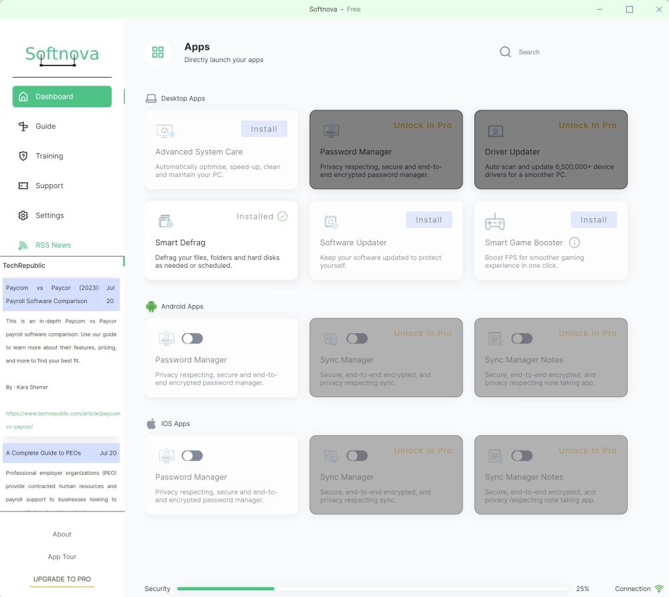669x597 pixels.
Task: Click the Connection wifi status icon
Action: (x=659, y=589)
